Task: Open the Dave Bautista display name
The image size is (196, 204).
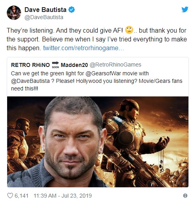Action: pos(45,10)
